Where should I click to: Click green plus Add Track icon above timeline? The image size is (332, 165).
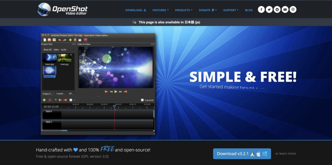click(x=44, y=100)
